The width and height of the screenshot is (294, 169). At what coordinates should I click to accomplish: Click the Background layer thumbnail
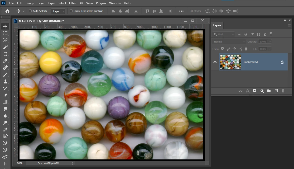click(230, 62)
